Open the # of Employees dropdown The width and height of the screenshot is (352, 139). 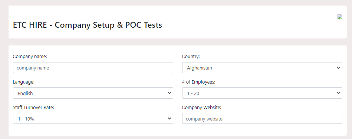tap(262, 93)
